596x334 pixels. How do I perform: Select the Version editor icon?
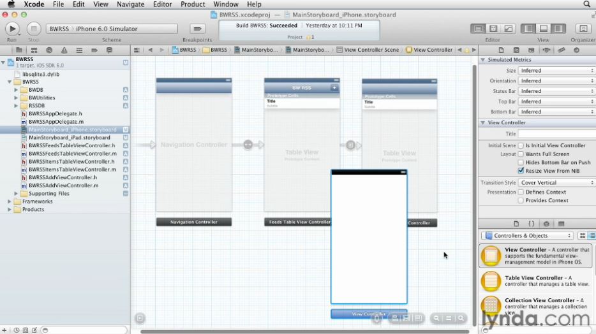click(x=508, y=29)
